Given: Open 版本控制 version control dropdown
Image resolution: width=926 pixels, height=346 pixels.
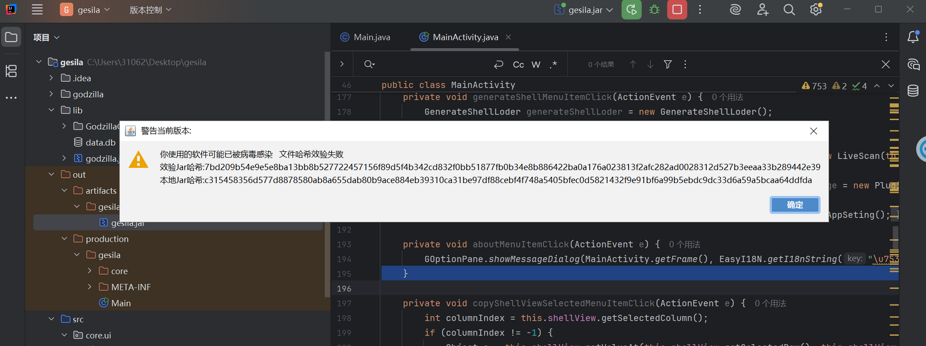Looking at the screenshot, I should click(x=150, y=10).
